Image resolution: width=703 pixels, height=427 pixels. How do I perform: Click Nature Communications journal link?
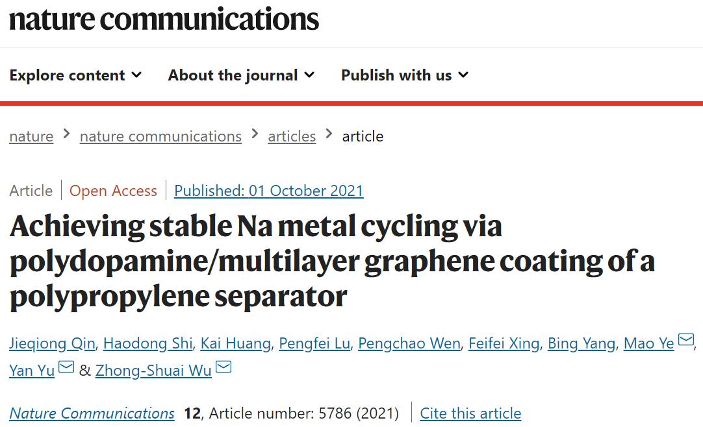pyautogui.click(x=92, y=413)
